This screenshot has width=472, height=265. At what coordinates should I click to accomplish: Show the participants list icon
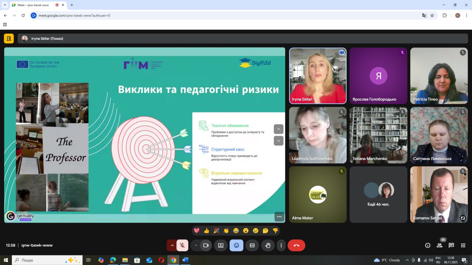440,245
